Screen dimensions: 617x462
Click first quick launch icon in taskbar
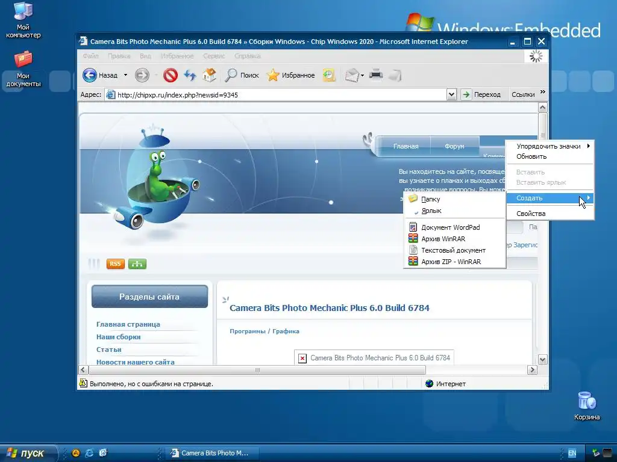pos(76,453)
